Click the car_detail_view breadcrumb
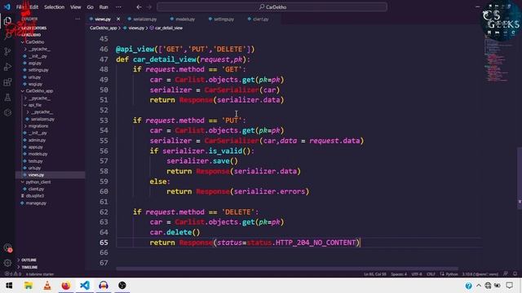 pos(166,28)
